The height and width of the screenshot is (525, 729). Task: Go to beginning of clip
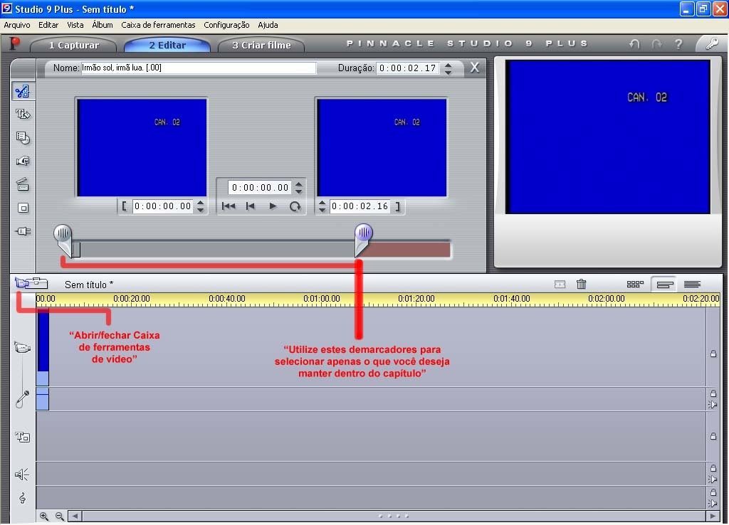(x=229, y=206)
